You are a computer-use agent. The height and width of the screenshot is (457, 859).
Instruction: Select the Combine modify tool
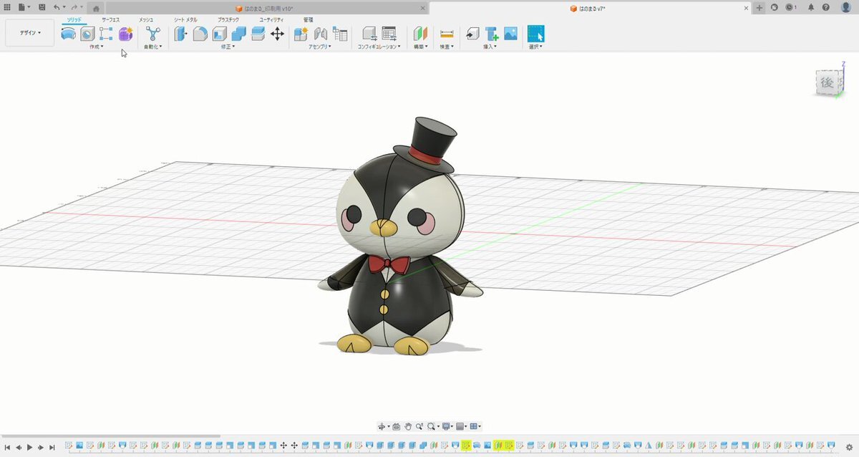pos(239,34)
